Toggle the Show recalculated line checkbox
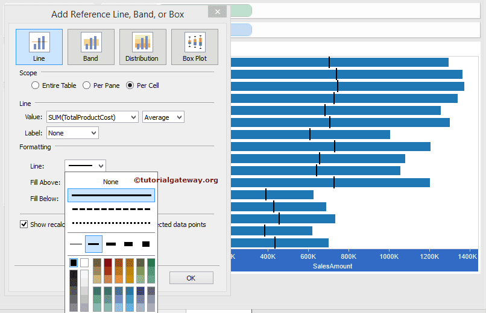The height and width of the screenshot is (313, 486). pos(24,225)
